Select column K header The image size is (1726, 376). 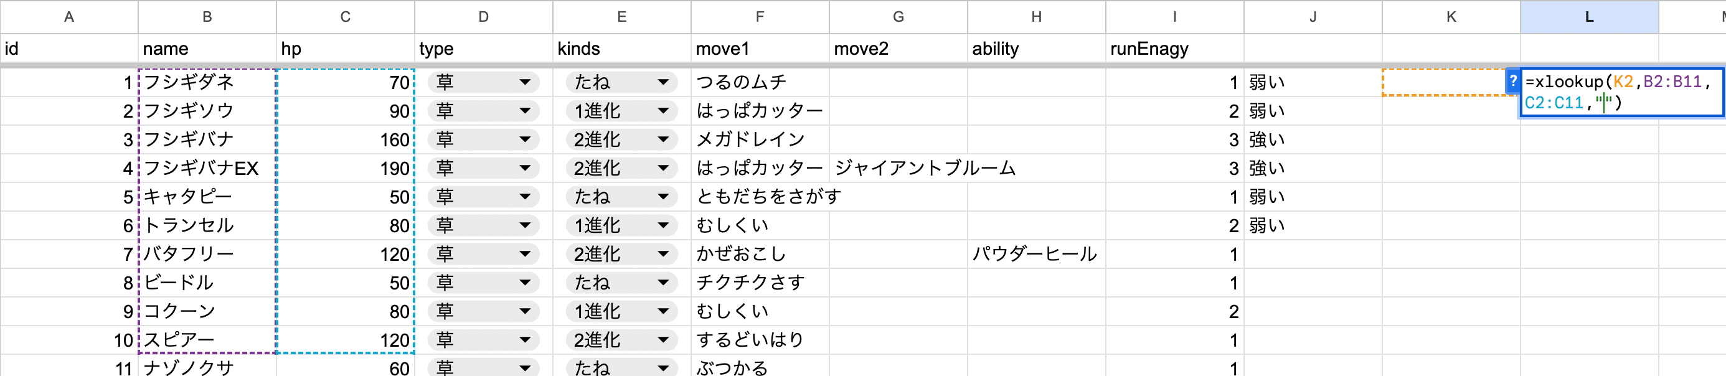pos(1451,17)
